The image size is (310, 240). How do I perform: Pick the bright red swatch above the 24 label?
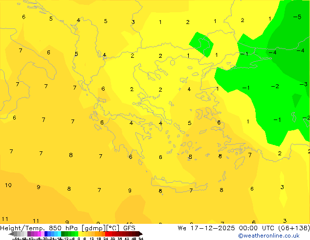tap(107, 234)
